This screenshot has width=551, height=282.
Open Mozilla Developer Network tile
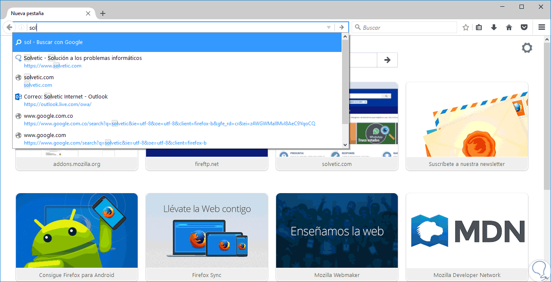pyautogui.click(x=467, y=237)
